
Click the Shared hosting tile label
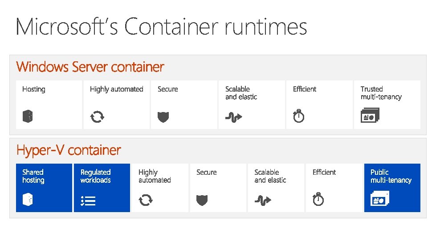tap(33, 176)
